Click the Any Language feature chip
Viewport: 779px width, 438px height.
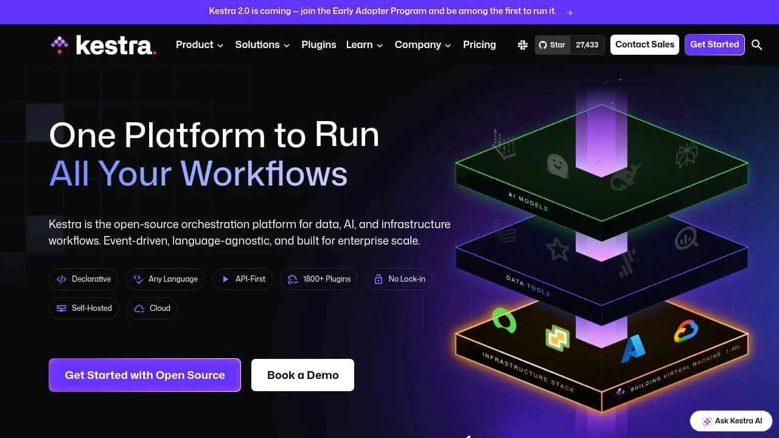point(166,279)
